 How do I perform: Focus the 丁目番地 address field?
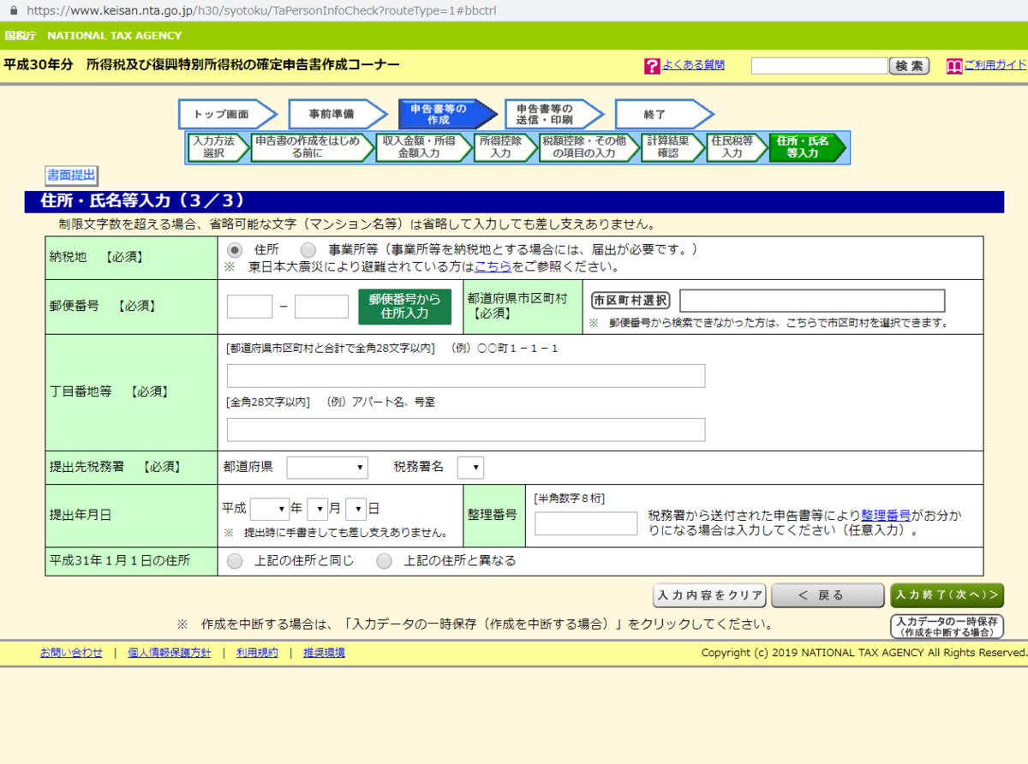click(x=466, y=376)
